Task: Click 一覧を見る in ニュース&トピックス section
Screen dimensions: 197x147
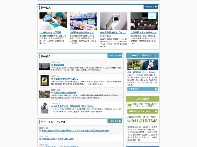Action: (x=115, y=121)
